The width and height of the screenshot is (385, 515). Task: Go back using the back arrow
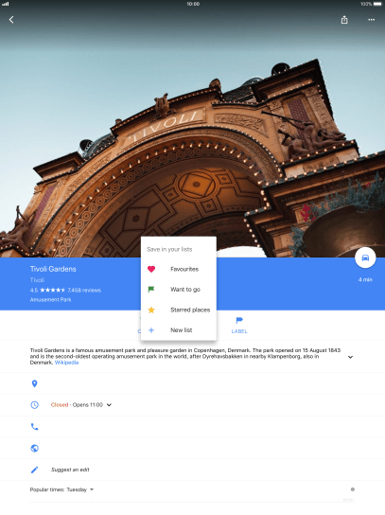11,20
